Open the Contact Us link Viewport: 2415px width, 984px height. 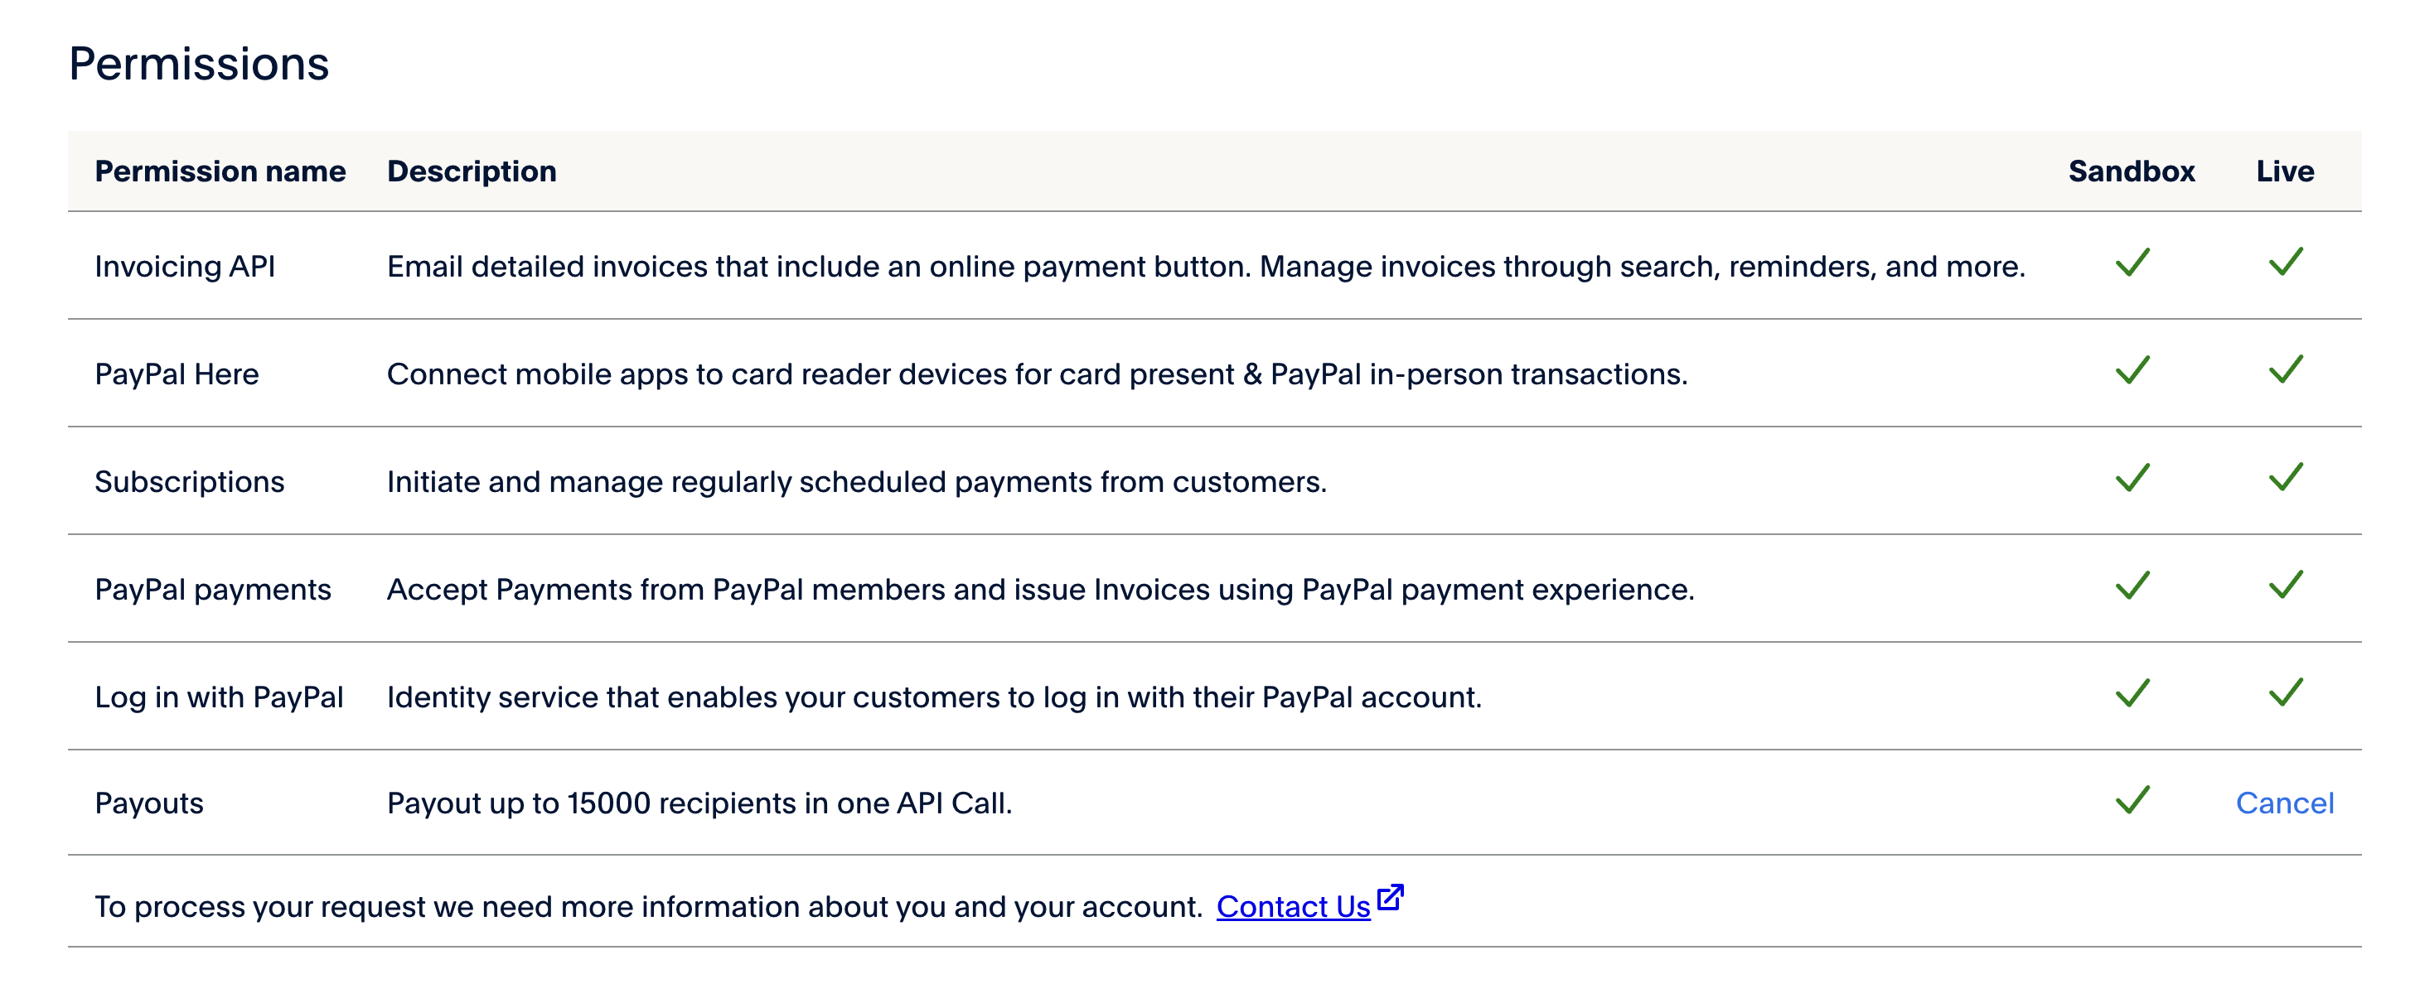[1293, 906]
